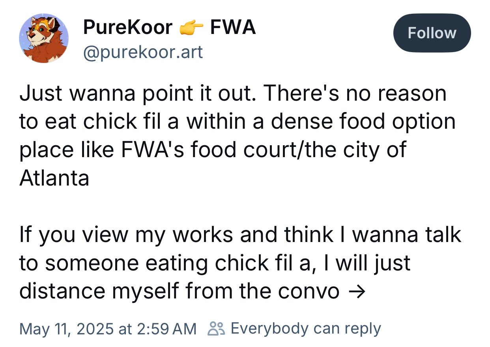The width and height of the screenshot is (490, 347).
Task: Click the people icon beside reply settings
Action: (x=216, y=328)
